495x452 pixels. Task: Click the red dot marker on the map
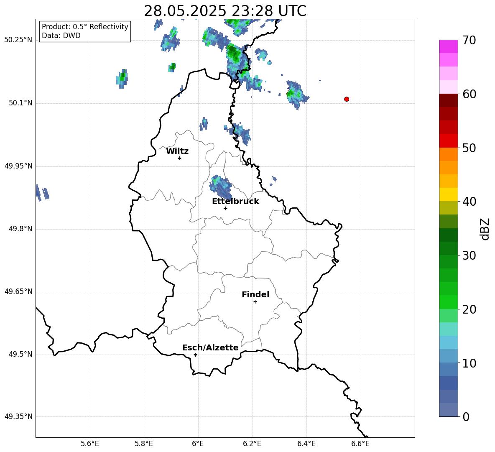(x=346, y=99)
